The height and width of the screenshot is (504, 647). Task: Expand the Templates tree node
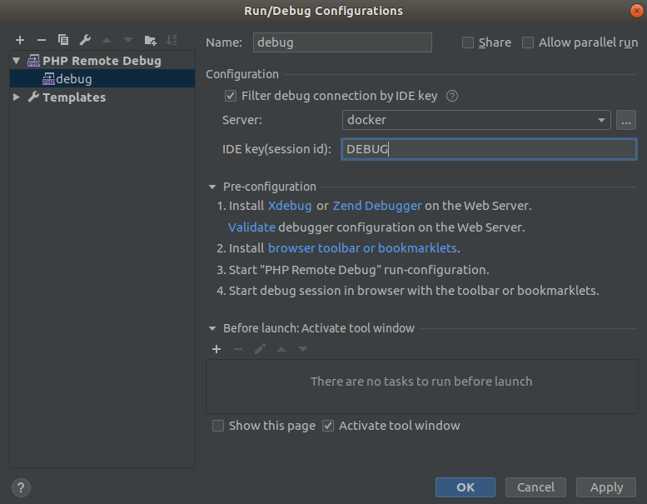pos(17,97)
